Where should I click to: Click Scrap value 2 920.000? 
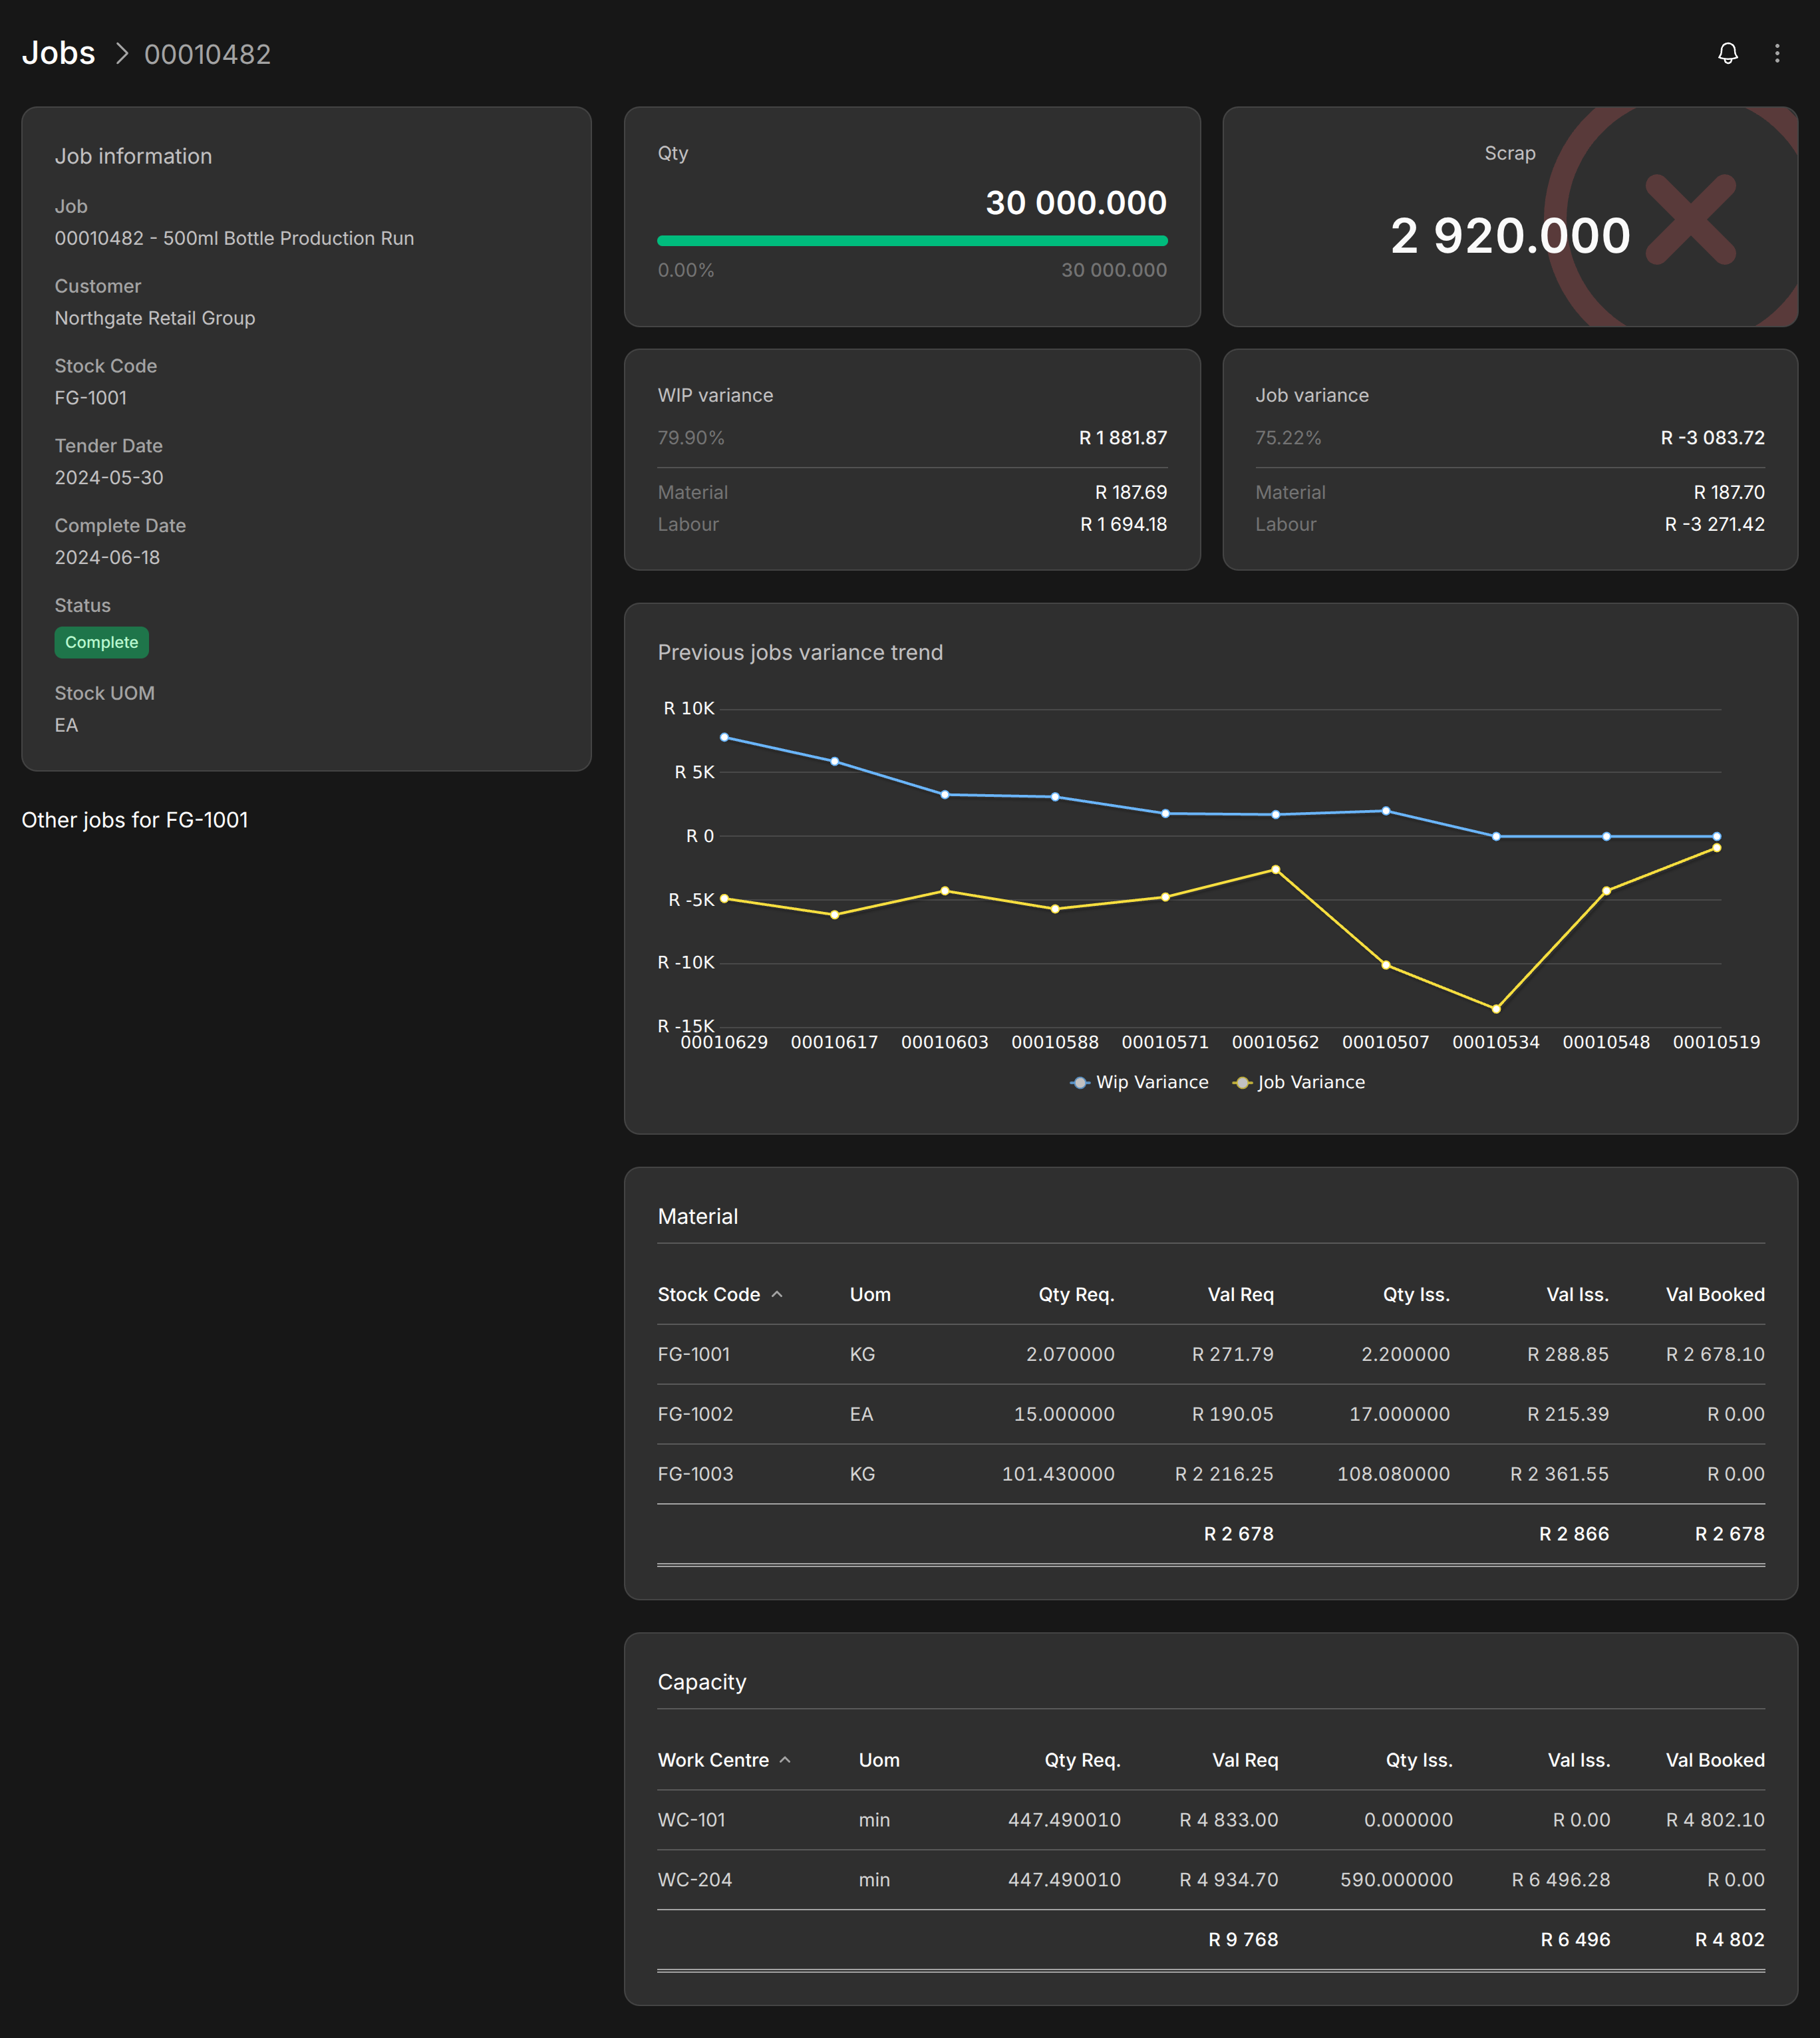point(1510,236)
